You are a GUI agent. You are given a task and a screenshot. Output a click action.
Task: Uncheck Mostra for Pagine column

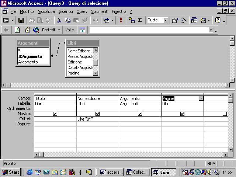click(x=182, y=114)
